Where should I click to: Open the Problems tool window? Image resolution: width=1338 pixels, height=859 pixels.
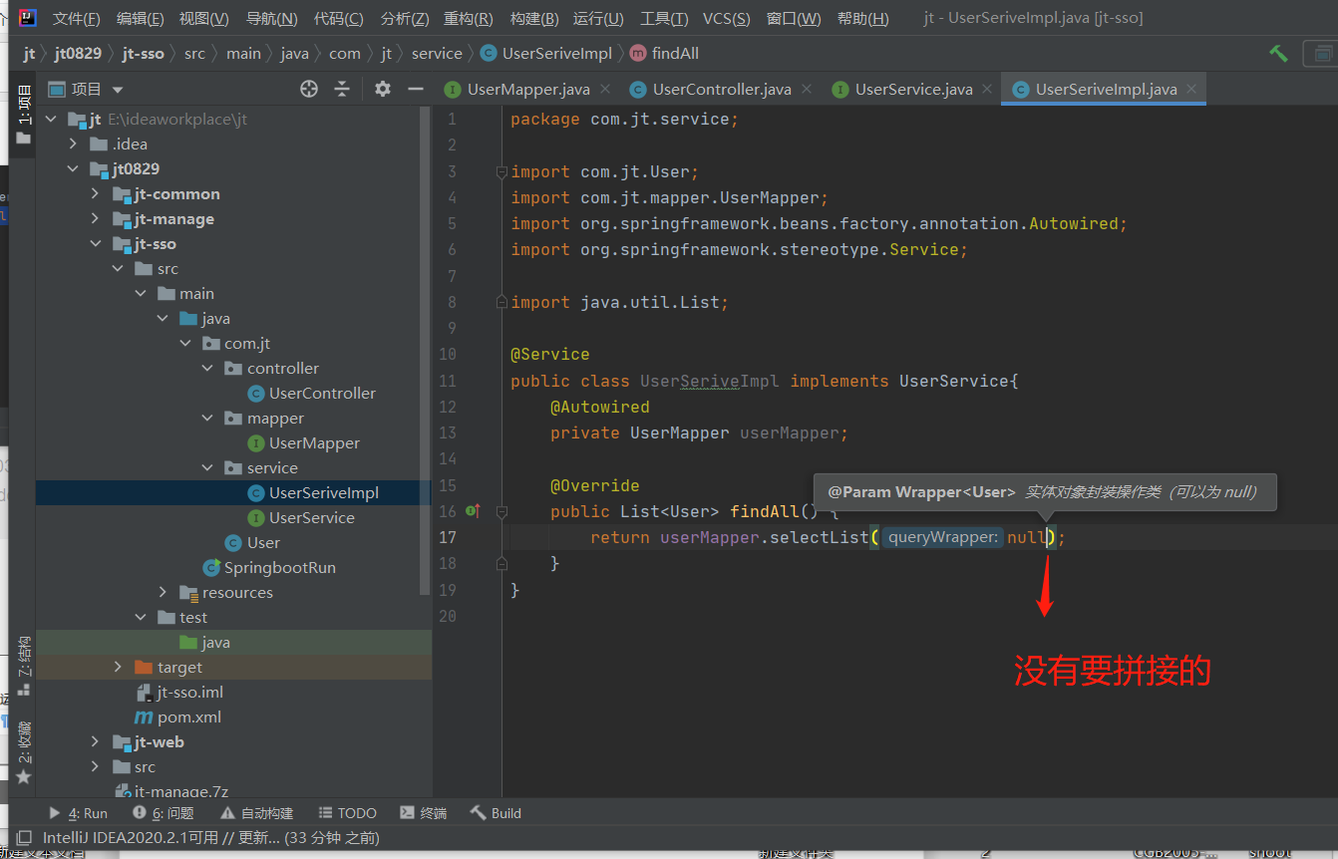(x=164, y=813)
